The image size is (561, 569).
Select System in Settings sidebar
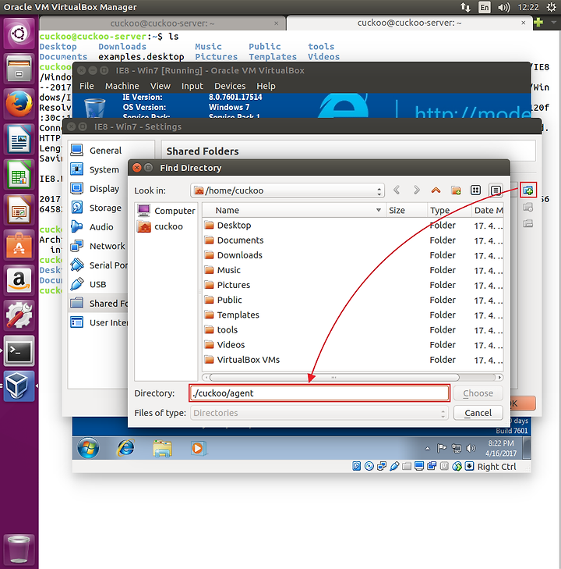click(x=104, y=169)
